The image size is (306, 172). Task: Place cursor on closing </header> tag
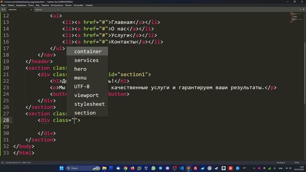[39, 62]
